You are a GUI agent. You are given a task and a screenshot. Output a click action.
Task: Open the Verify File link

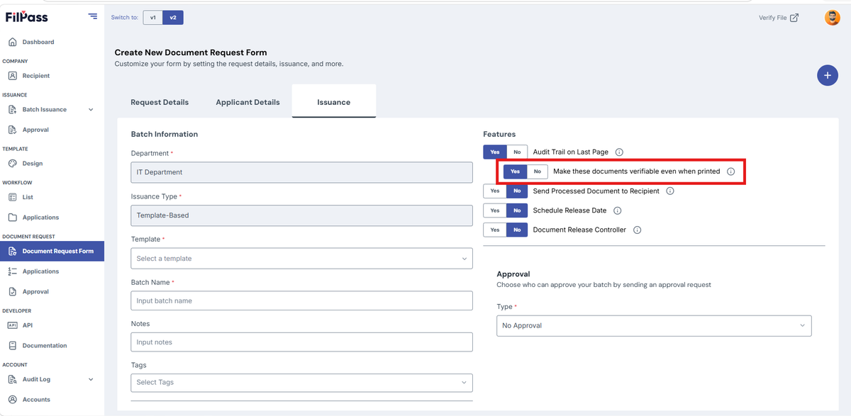point(779,18)
